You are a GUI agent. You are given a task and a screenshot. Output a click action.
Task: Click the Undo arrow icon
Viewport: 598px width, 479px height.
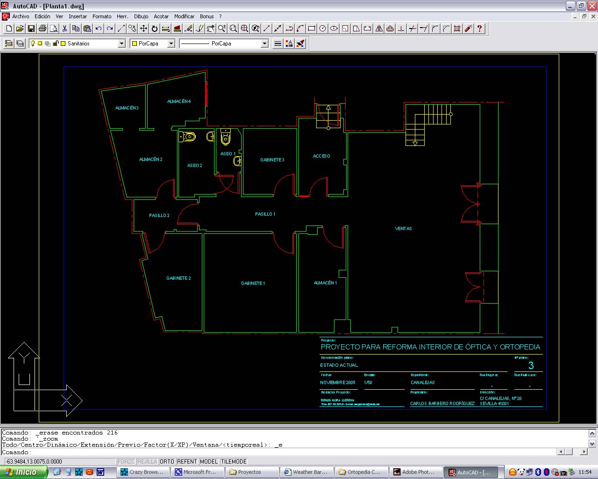pyautogui.click(x=99, y=29)
